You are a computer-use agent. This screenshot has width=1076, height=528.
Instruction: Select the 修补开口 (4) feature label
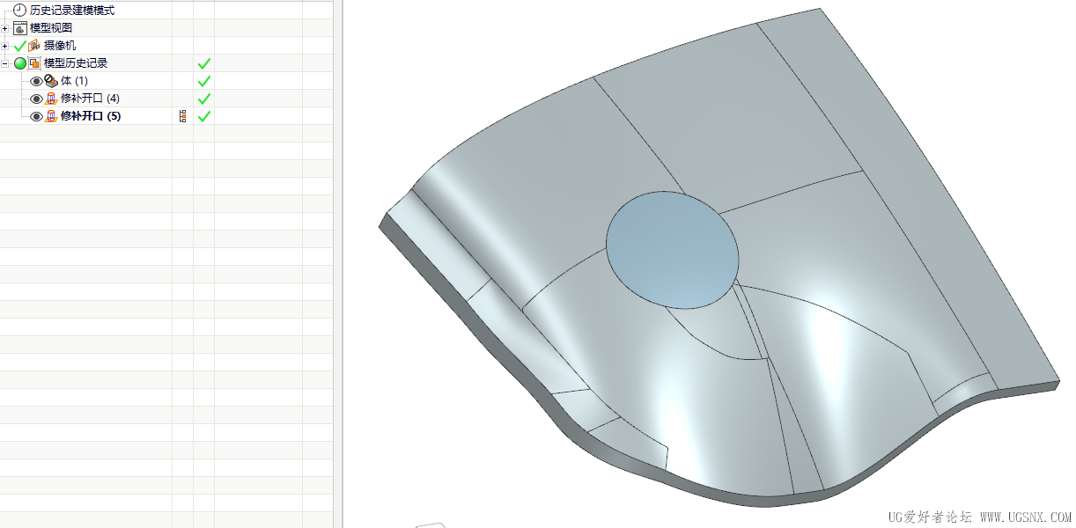90,99
